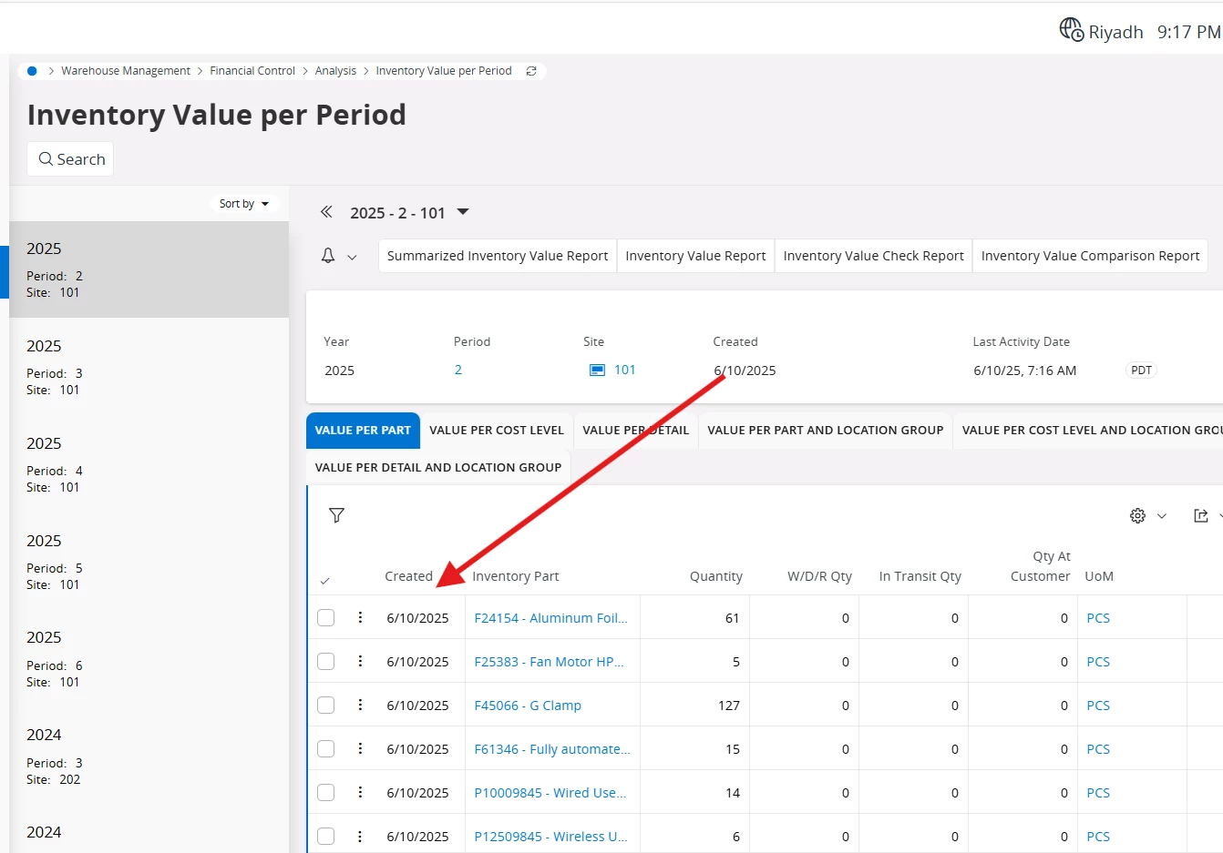The height and width of the screenshot is (853, 1223).
Task: Run Inventory Value Comparison Report
Action: pyautogui.click(x=1090, y=256)
